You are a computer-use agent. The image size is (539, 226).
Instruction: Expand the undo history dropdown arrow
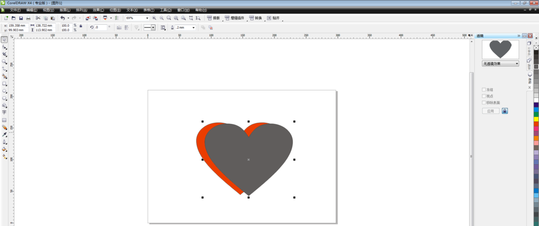pos(68,18)
